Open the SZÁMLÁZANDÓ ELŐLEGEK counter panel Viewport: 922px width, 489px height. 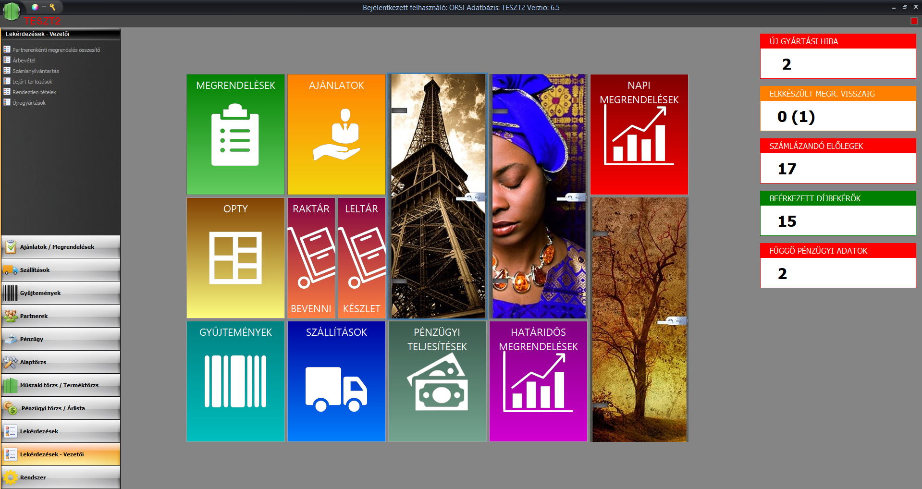tap(838, 161)
